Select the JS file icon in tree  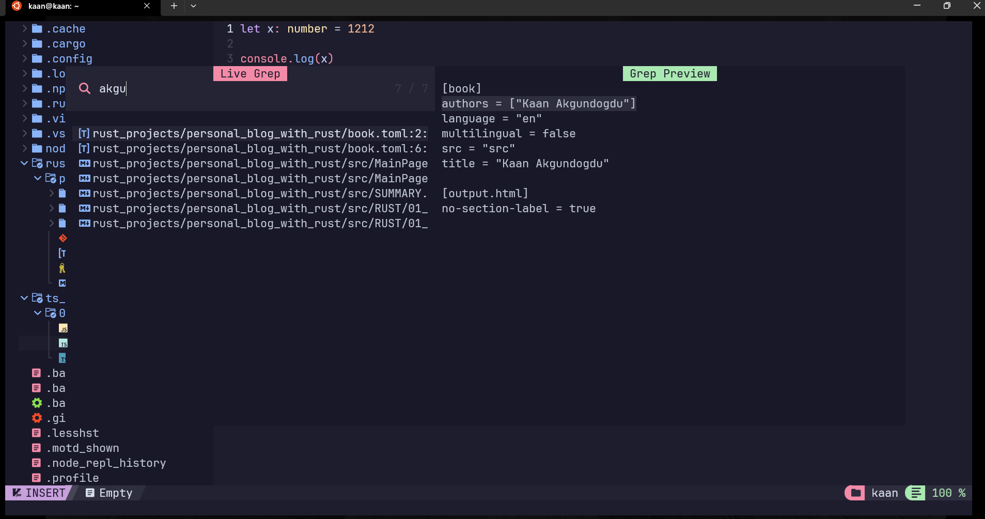click(63, 328)
